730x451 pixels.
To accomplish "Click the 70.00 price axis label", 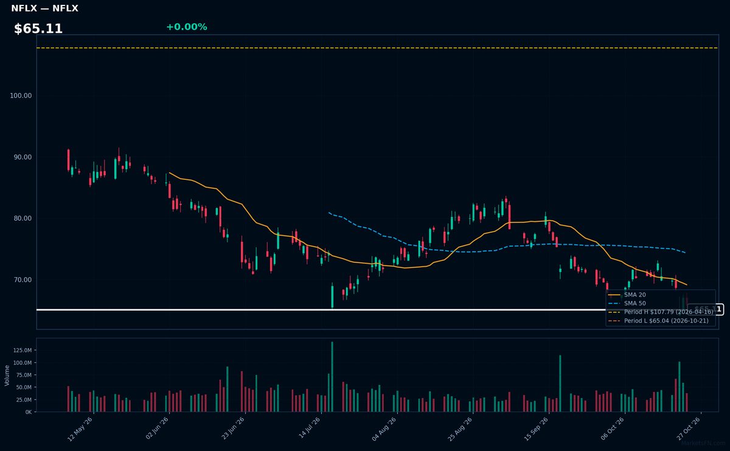I will pos(23,280).
